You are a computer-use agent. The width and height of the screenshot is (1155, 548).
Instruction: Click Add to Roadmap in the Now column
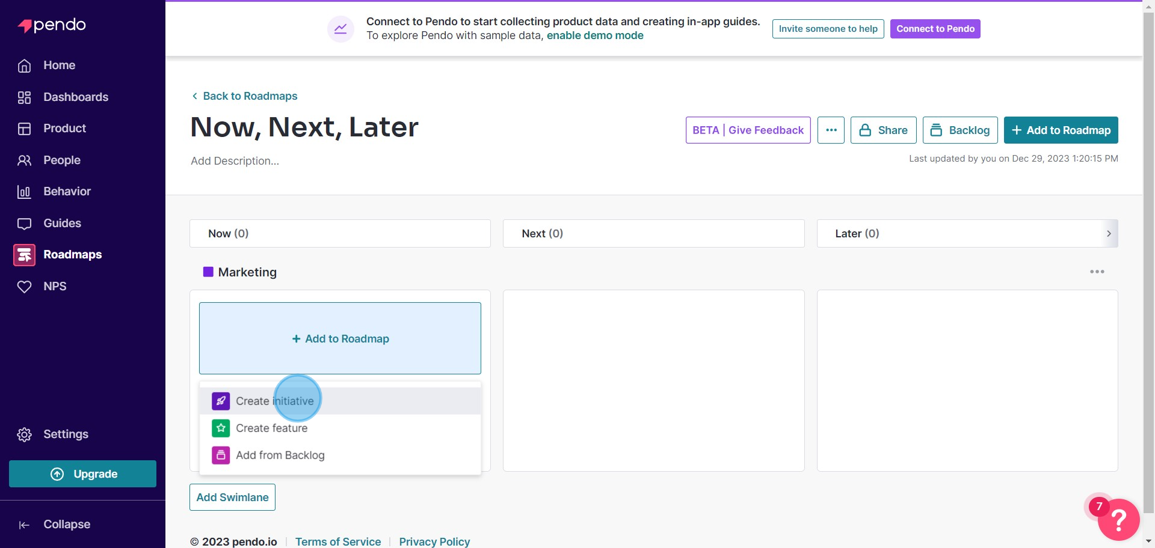coord(340,338)
